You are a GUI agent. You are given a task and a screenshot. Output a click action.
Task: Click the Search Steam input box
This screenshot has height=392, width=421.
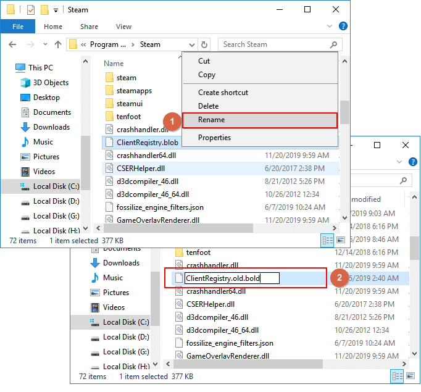(x=272, y=44)
